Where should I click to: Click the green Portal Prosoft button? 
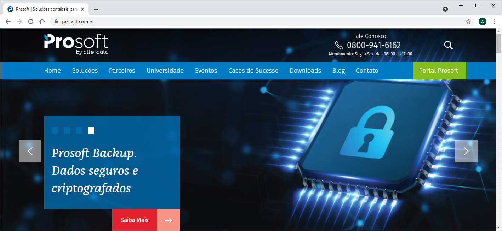[x=440, y=71]
